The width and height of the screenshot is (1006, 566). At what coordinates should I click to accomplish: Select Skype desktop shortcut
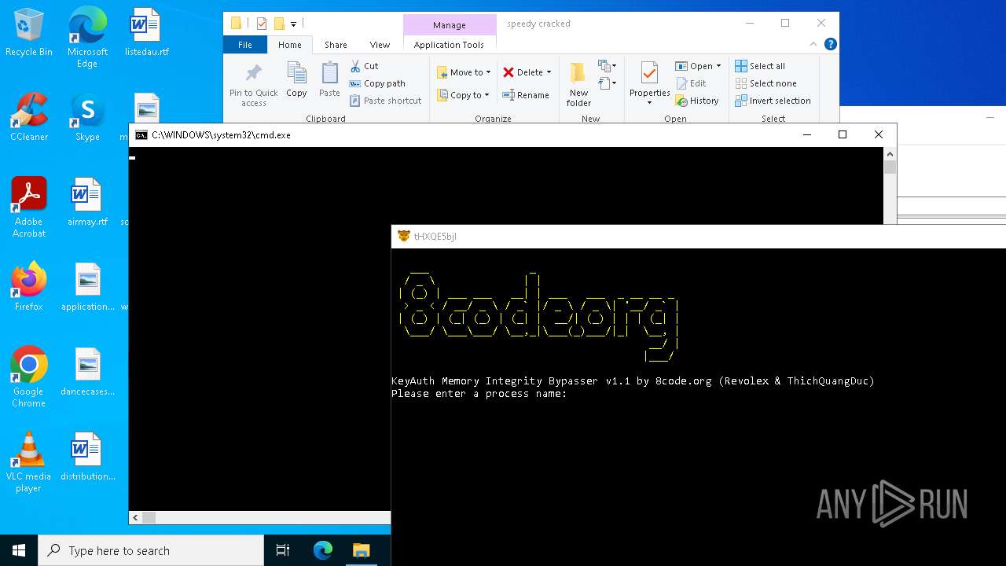point(87,118)
